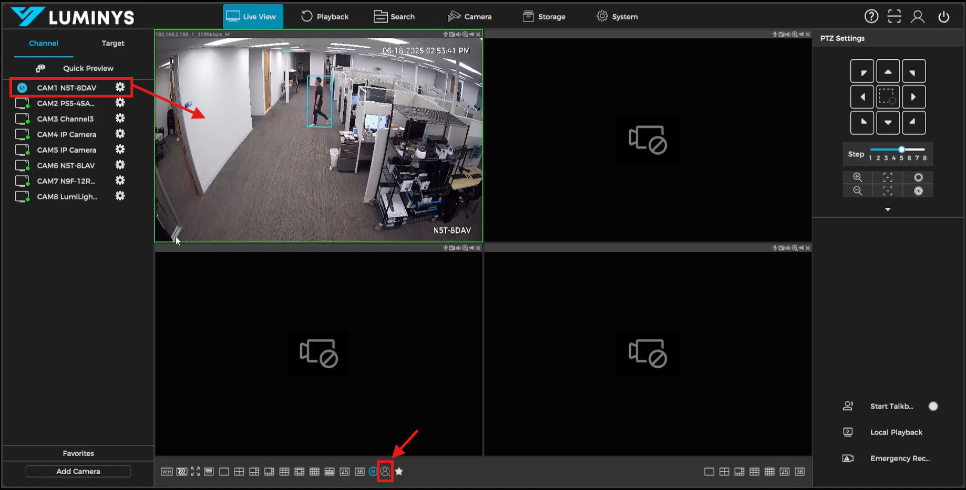Open Local Playback
The height and width of the screenshot is (490, 966).
coord(896,432)
